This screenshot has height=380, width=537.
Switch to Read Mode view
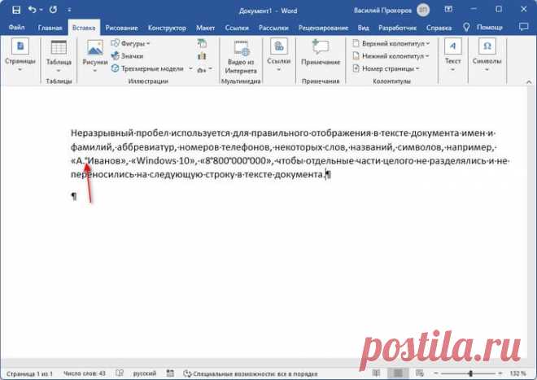pyautogui.click(x=376, y=373)
